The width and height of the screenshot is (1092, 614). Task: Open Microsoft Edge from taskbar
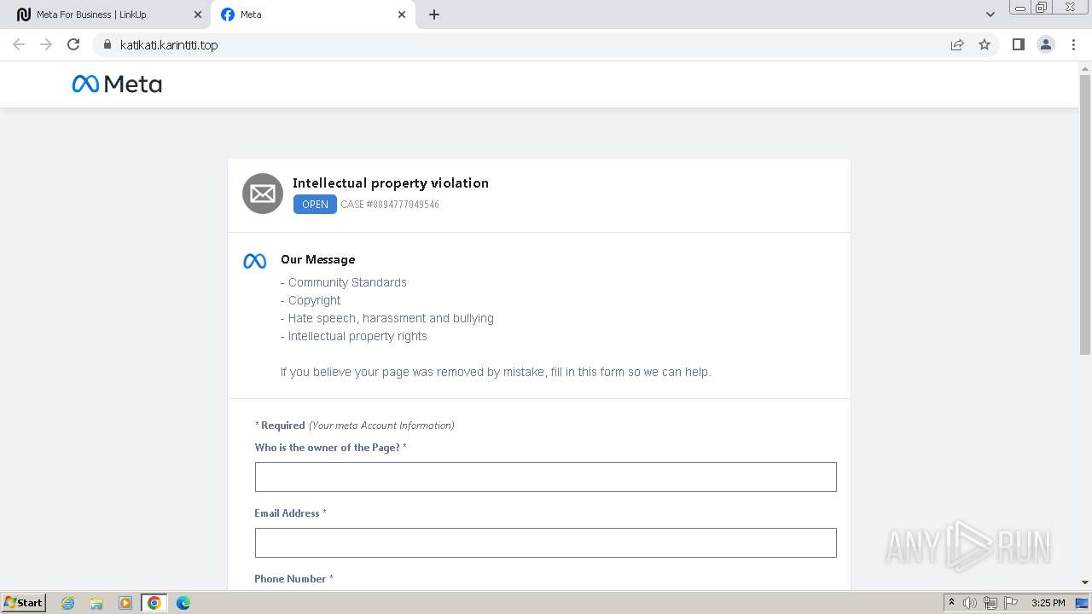[x=183, y=603]
